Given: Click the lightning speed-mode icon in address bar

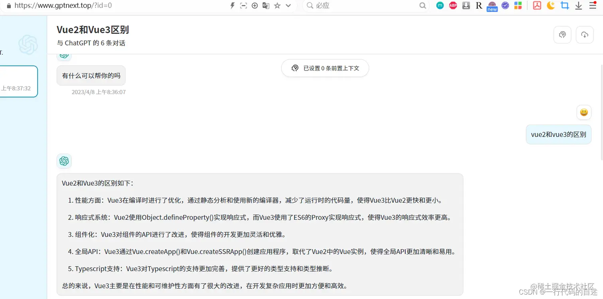Looking at the screenshot, I should click(233, 6).
